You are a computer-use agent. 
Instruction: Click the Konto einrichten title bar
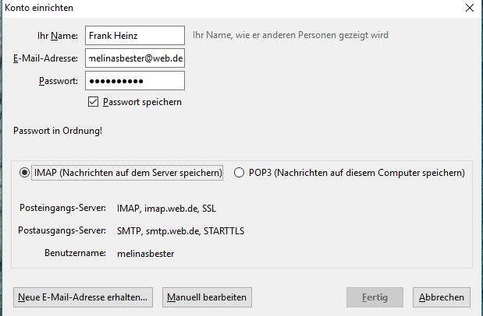tap(195, 8)
